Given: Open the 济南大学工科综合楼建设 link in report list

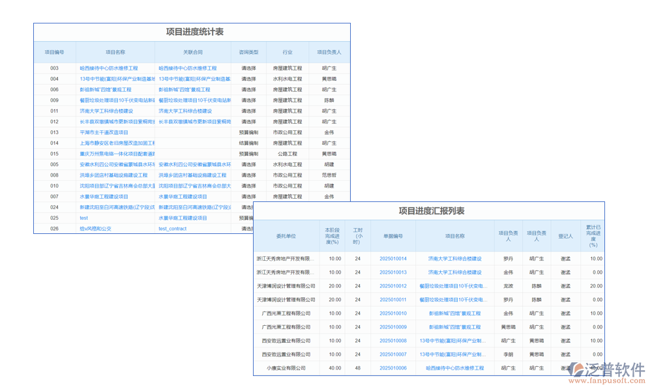Looking at the screenshot, I should 454,258.
